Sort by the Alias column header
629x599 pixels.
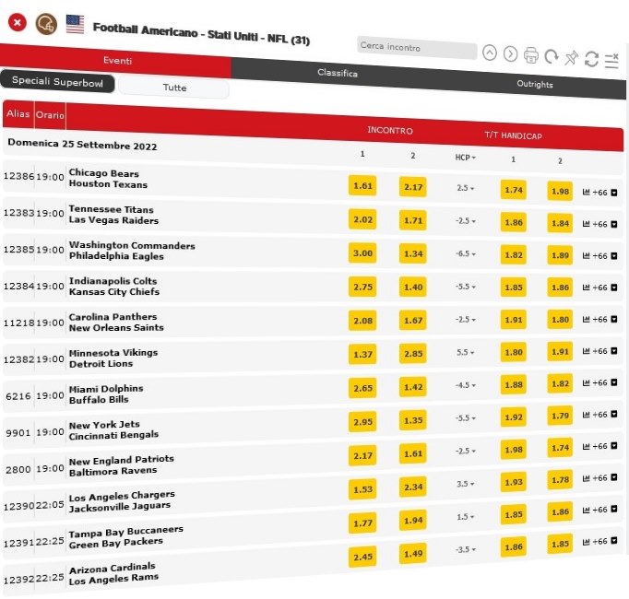(x=18, y=114)
